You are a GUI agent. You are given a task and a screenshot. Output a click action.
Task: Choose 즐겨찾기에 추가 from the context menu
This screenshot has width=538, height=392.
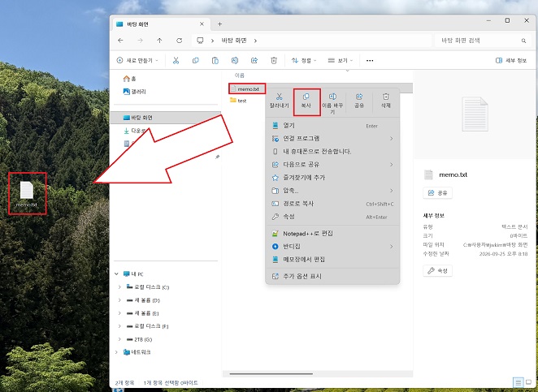(332, 178)
